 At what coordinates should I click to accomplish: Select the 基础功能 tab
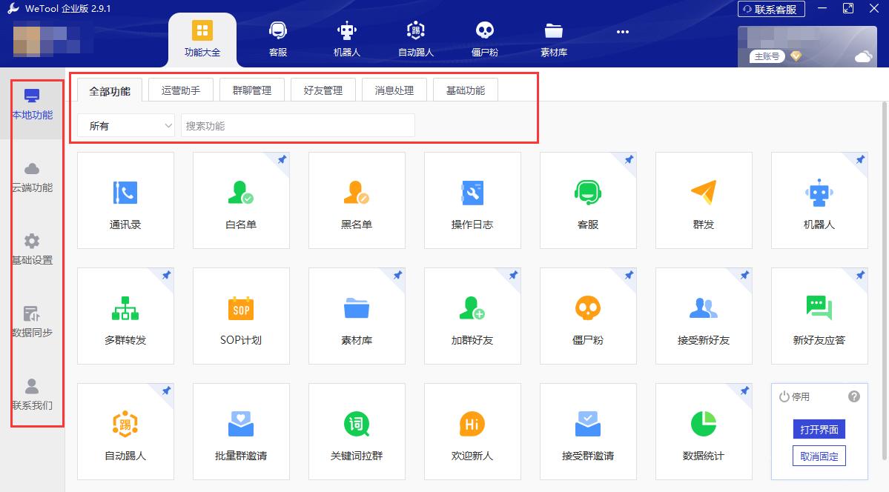point(465,90)
